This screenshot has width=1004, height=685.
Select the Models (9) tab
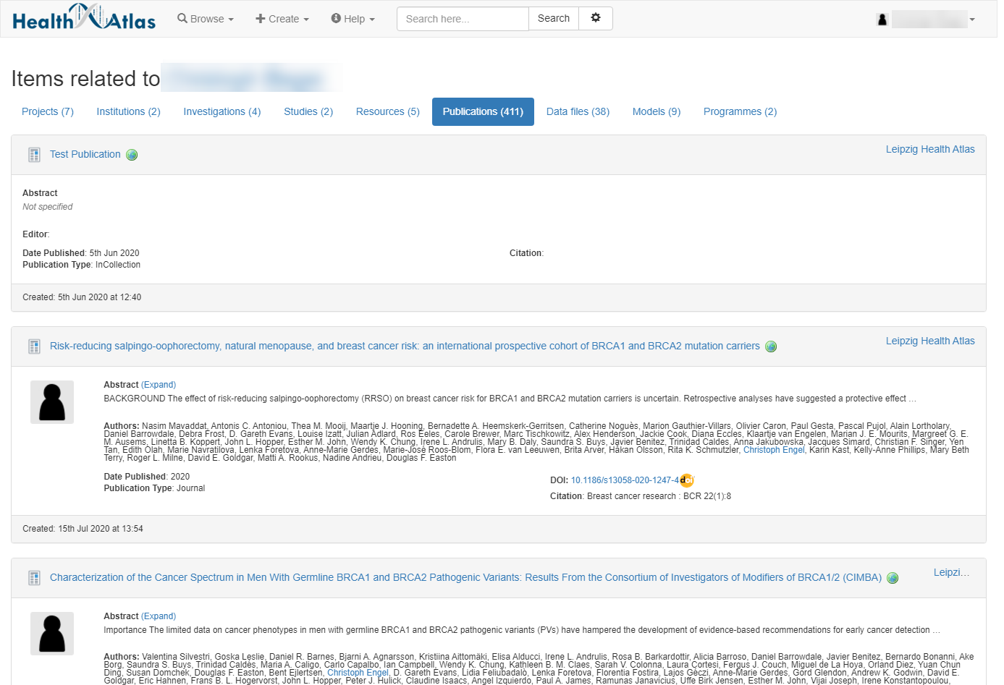[656, 111]
